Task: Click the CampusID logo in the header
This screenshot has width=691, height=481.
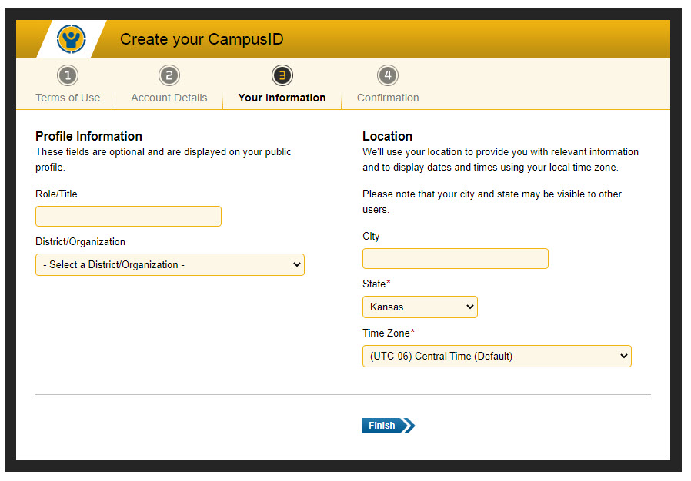Action: [72, 38]
